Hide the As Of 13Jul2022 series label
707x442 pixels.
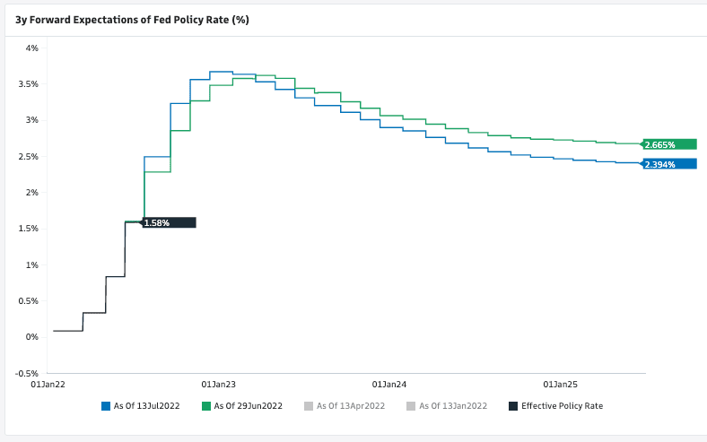pyautogui.click(x=146, y=406)
